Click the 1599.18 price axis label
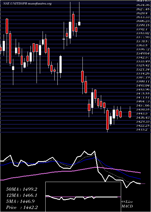The width and height of the screenshot is (151, 212). tap(143, 25)
